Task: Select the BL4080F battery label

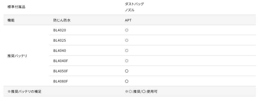Action: pos(61,81)
